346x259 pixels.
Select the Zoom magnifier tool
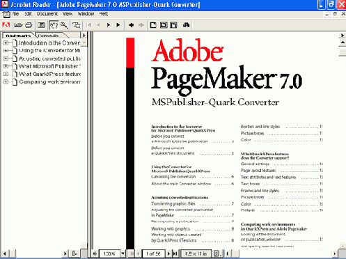(64, 25)
